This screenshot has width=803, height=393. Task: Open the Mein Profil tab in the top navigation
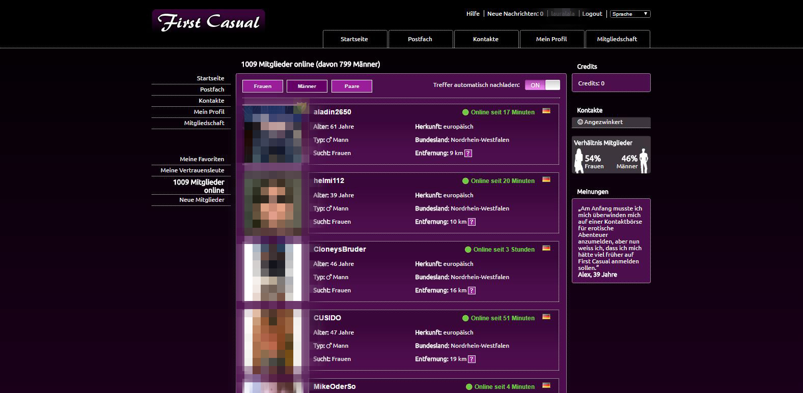(x=551, y=39)
